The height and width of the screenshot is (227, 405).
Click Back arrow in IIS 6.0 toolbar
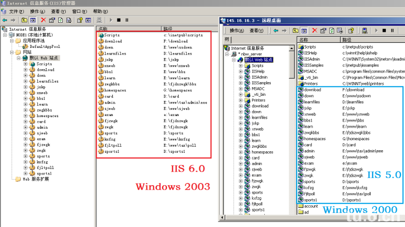5,20
